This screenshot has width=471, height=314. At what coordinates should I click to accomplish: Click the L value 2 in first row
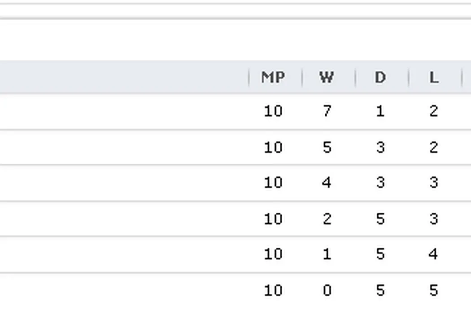pos(433,111)
